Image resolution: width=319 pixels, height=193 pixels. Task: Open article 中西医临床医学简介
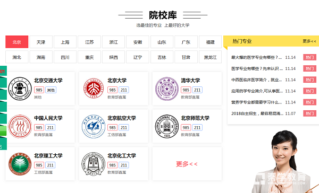257,80
